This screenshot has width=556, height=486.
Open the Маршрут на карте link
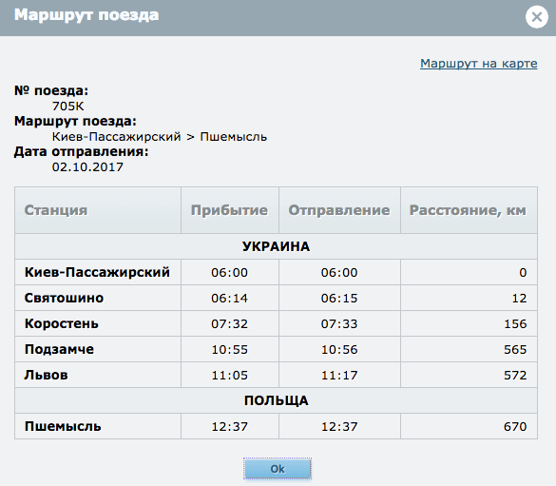[479, 64]
